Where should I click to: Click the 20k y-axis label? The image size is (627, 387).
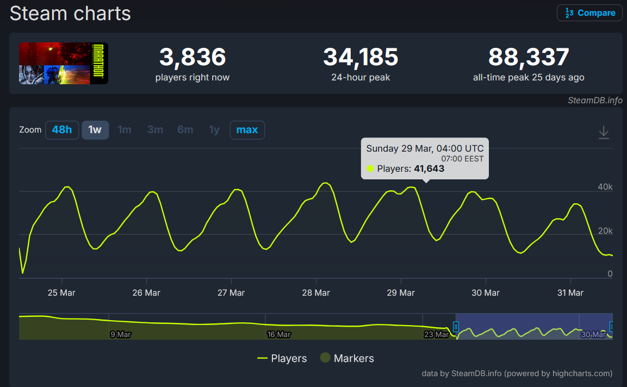(x=605, y=230)
